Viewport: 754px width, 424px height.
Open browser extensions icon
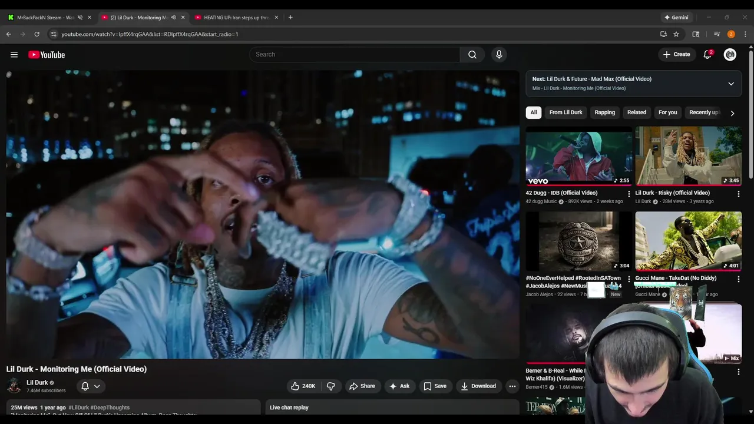pos(696,34)
